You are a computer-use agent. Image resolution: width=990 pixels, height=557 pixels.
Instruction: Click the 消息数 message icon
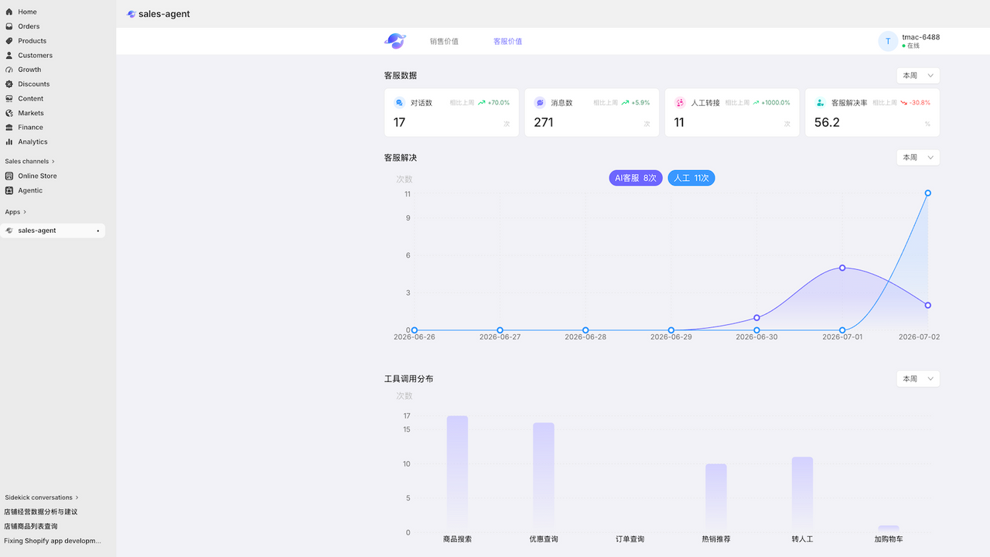(x=540, y=102)
